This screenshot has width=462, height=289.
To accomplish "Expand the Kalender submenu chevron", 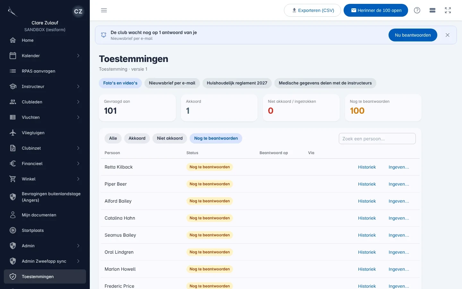I will (x=78, y=56).
